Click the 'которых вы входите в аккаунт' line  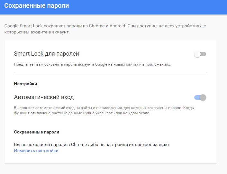coord(37,32)
